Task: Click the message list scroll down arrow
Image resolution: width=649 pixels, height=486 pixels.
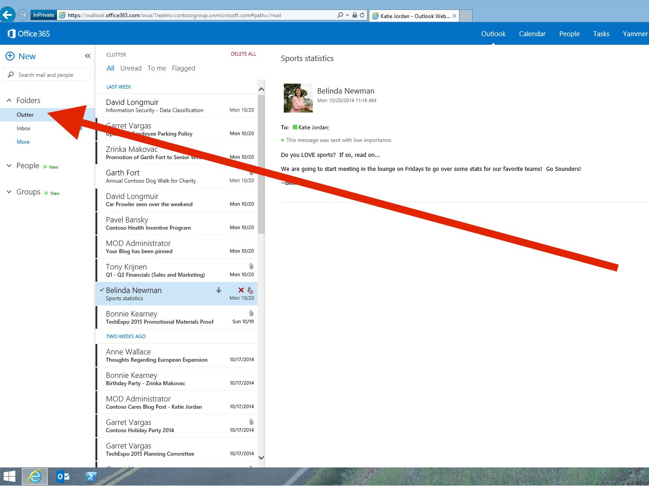Action: [261, 458]
